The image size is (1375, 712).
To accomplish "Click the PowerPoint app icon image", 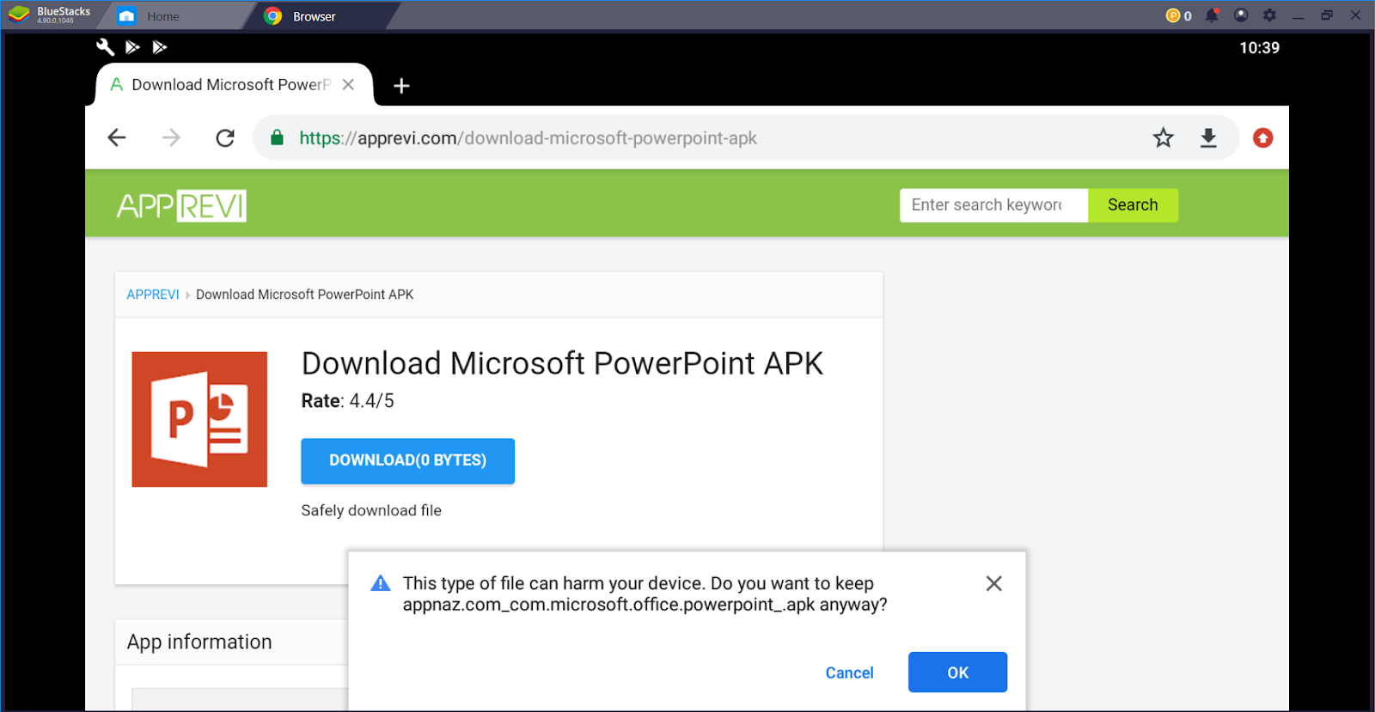I will tap(199, 419).
